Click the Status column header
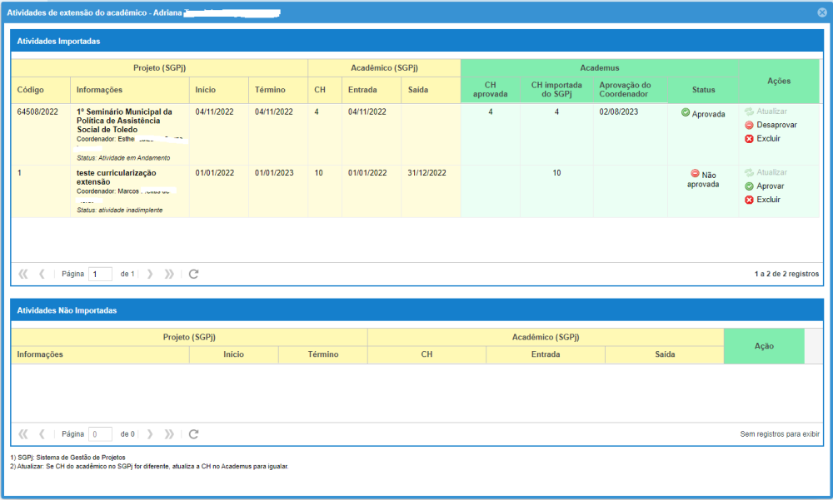The width and height of the screenshot is (833, 500). pyautogui.click(x=702, y=90)
